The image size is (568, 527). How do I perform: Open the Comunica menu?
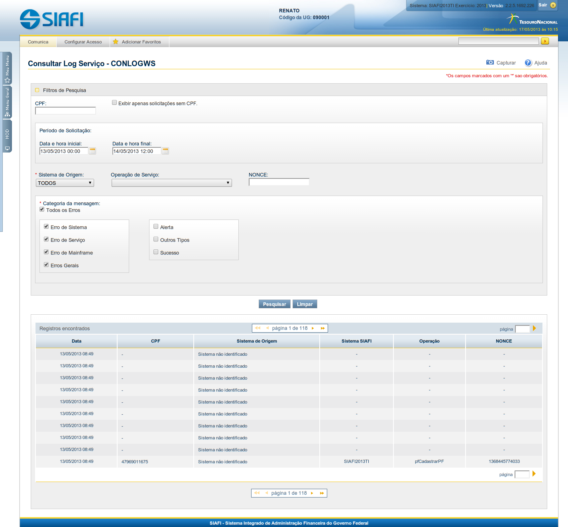38,42
